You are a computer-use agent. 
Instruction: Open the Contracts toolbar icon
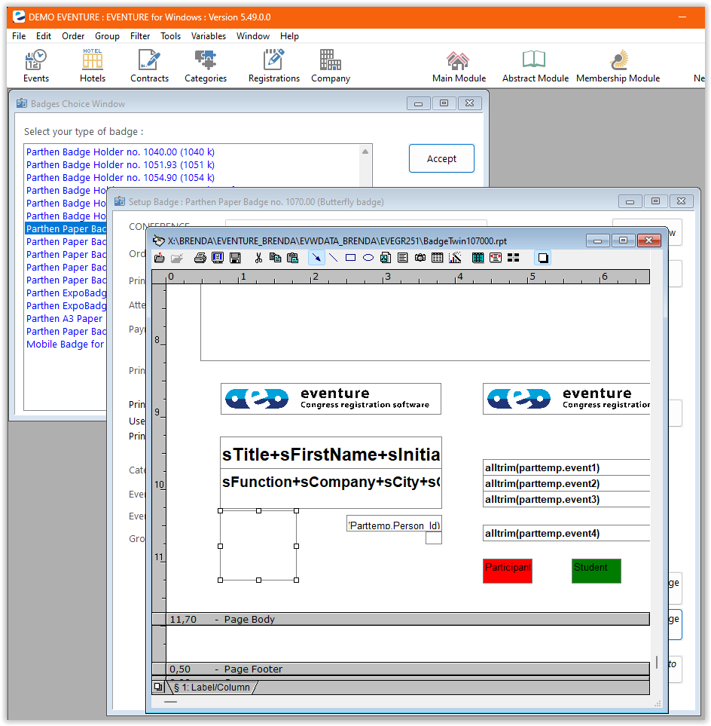point(149,66)
